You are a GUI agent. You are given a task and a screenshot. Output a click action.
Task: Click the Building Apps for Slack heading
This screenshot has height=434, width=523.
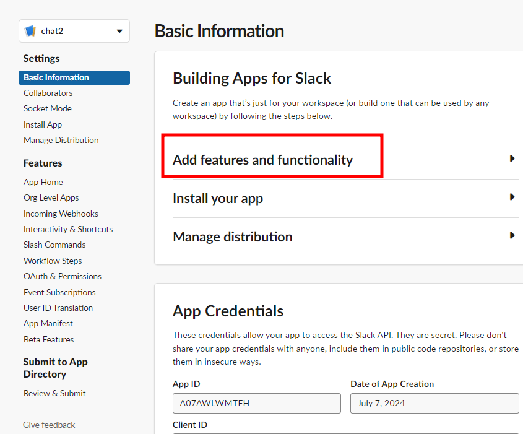(x=252, y=79)
